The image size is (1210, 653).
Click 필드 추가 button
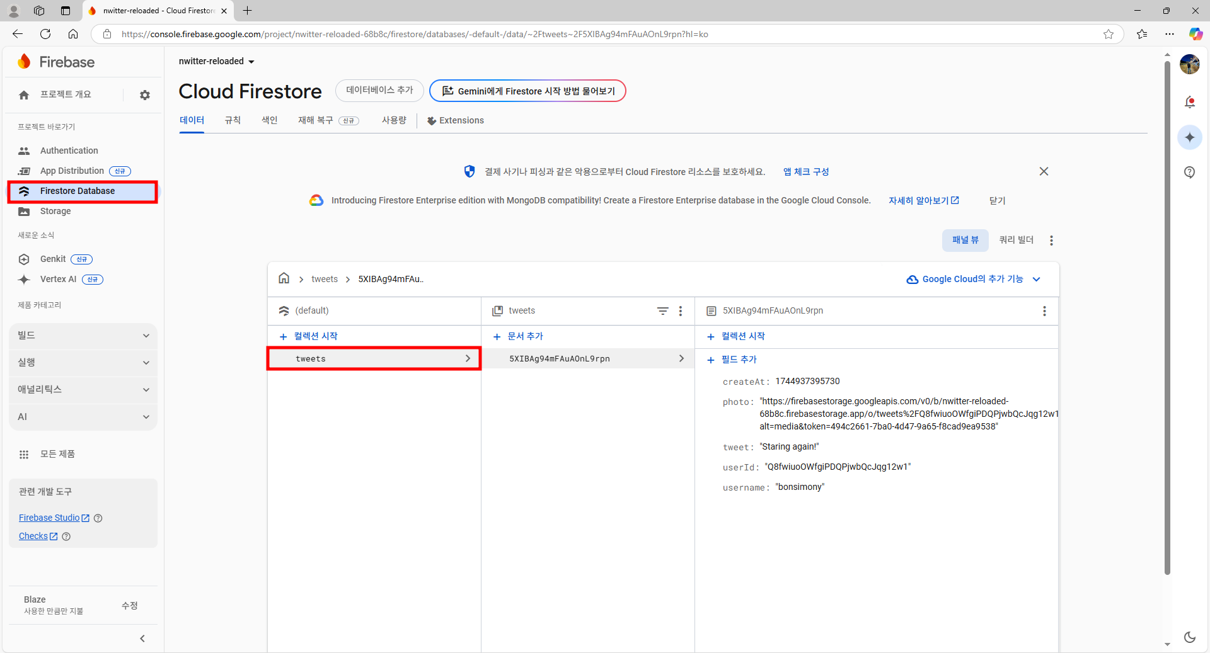pyautogui.click(x=732, y=360)
